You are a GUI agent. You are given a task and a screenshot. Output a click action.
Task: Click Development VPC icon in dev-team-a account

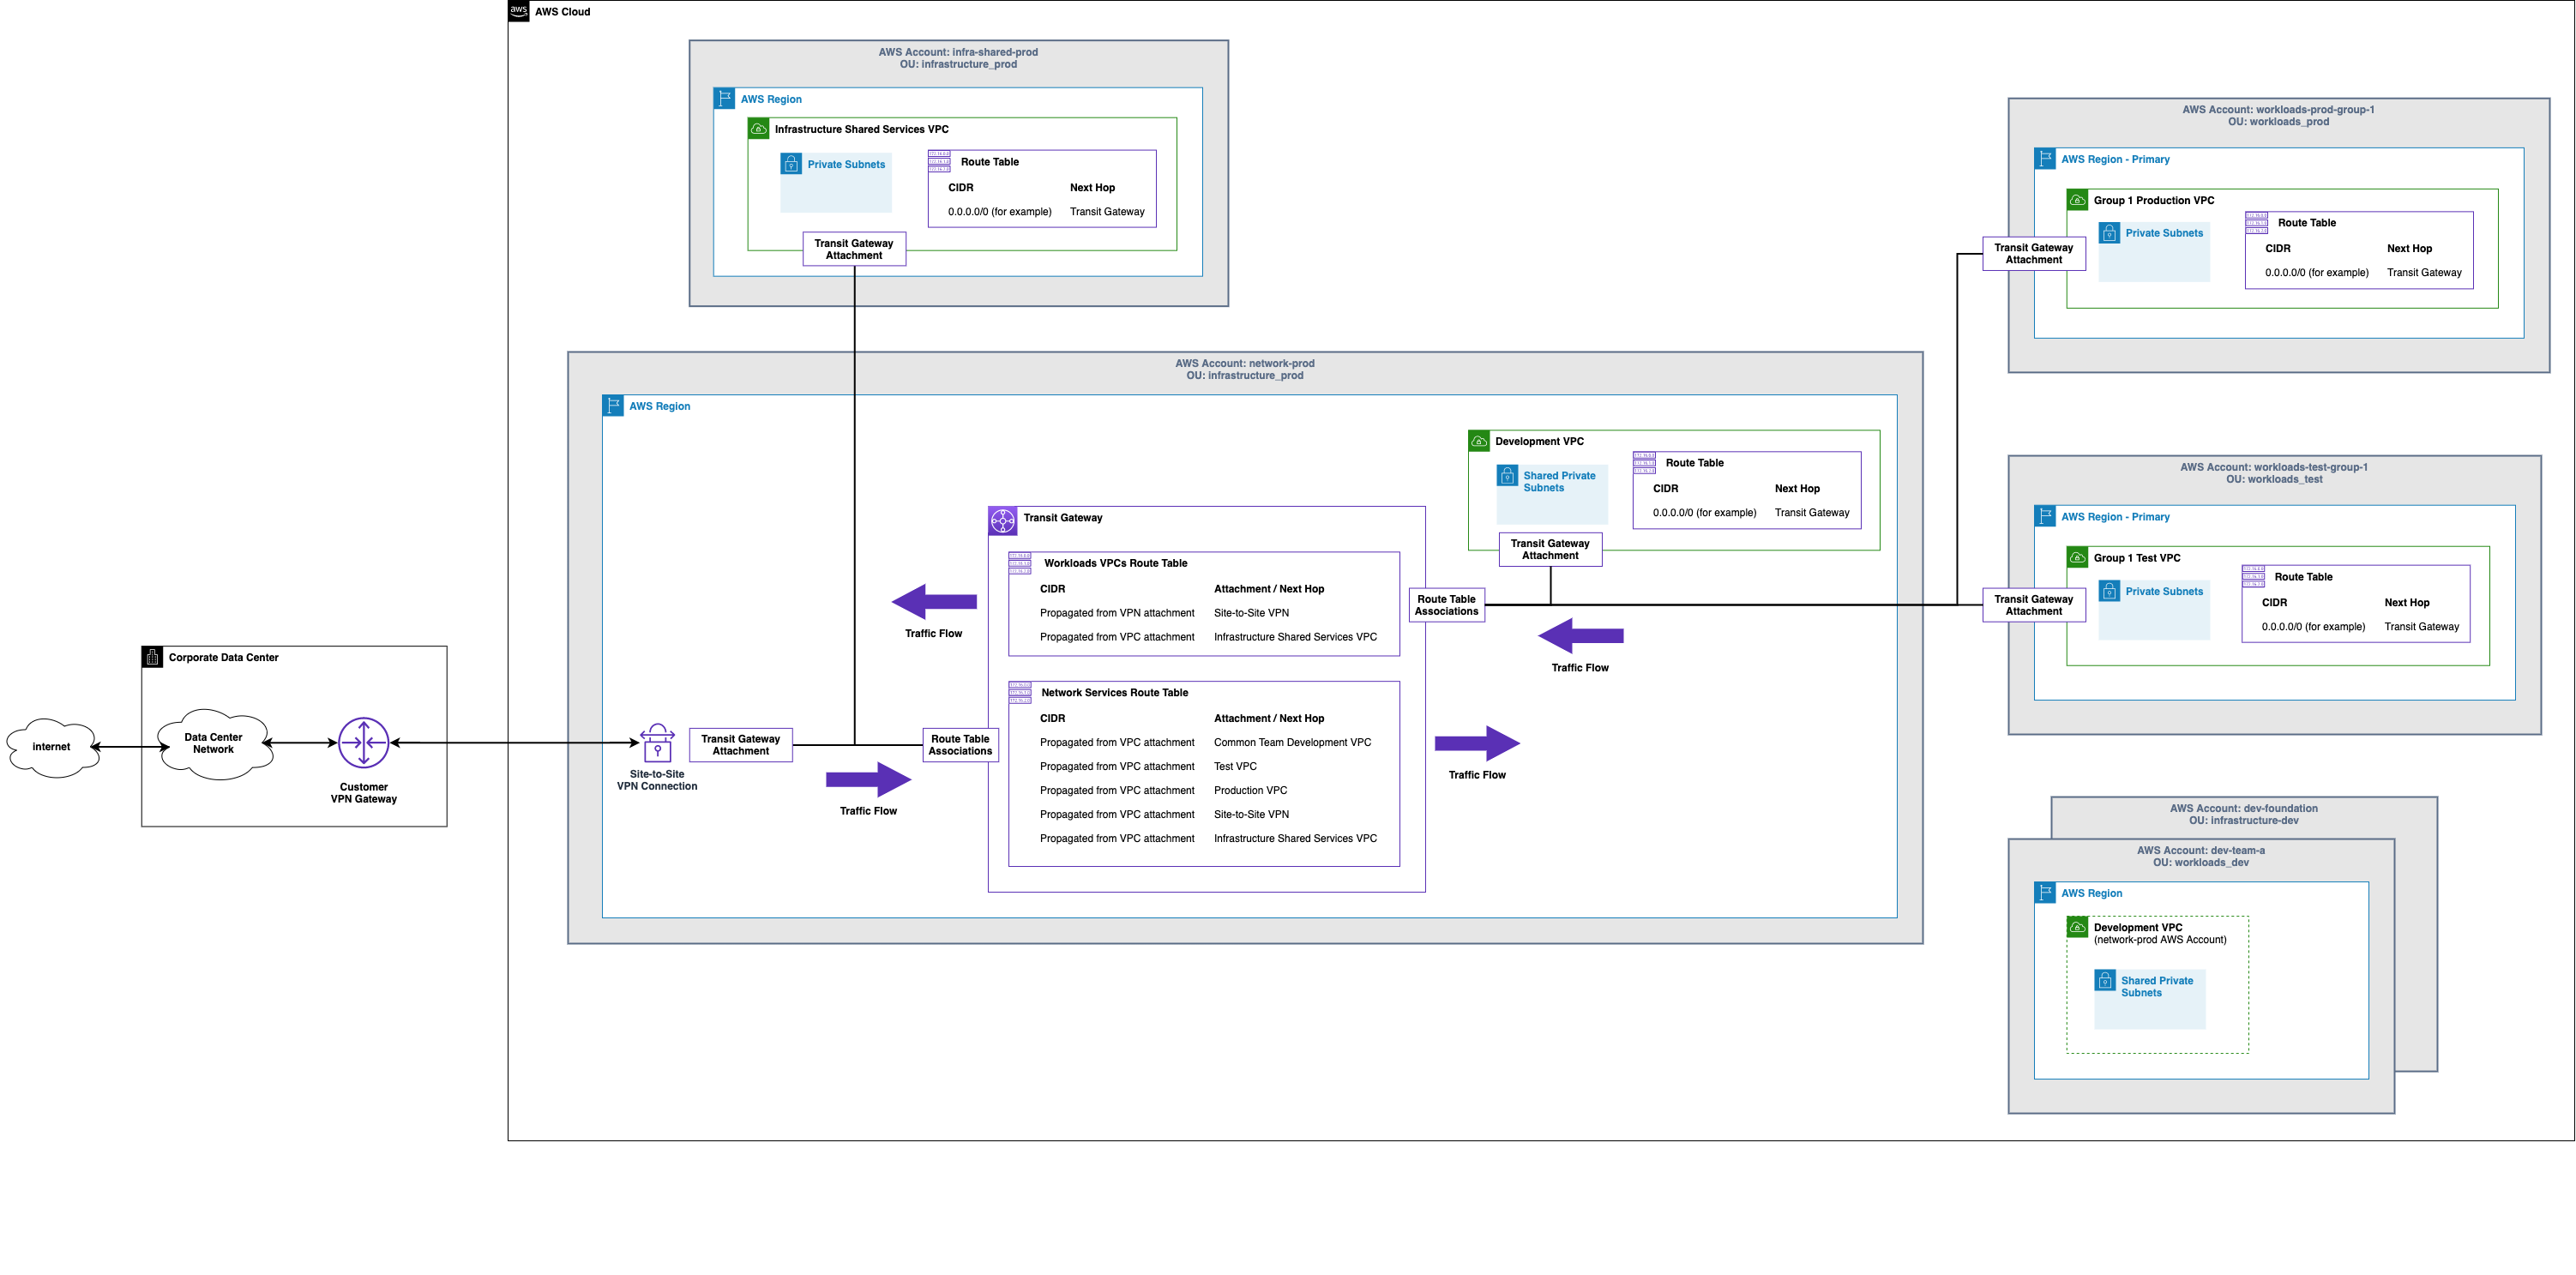tap(2077, 927)
